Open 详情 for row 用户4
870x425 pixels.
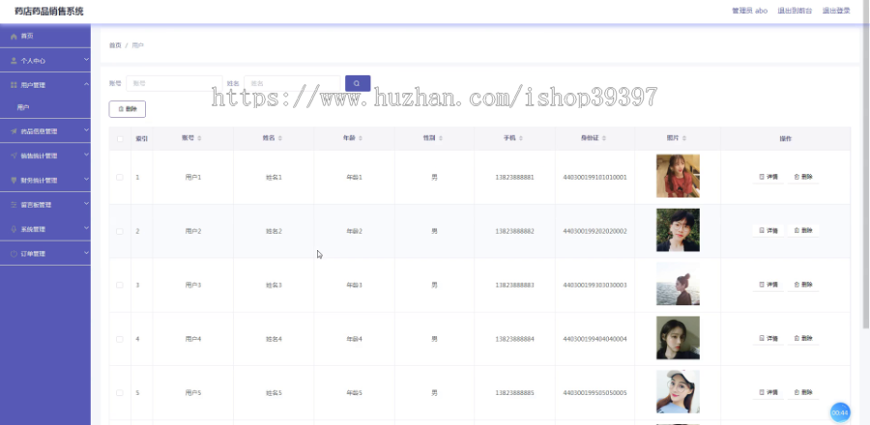(x=768, y=339)
